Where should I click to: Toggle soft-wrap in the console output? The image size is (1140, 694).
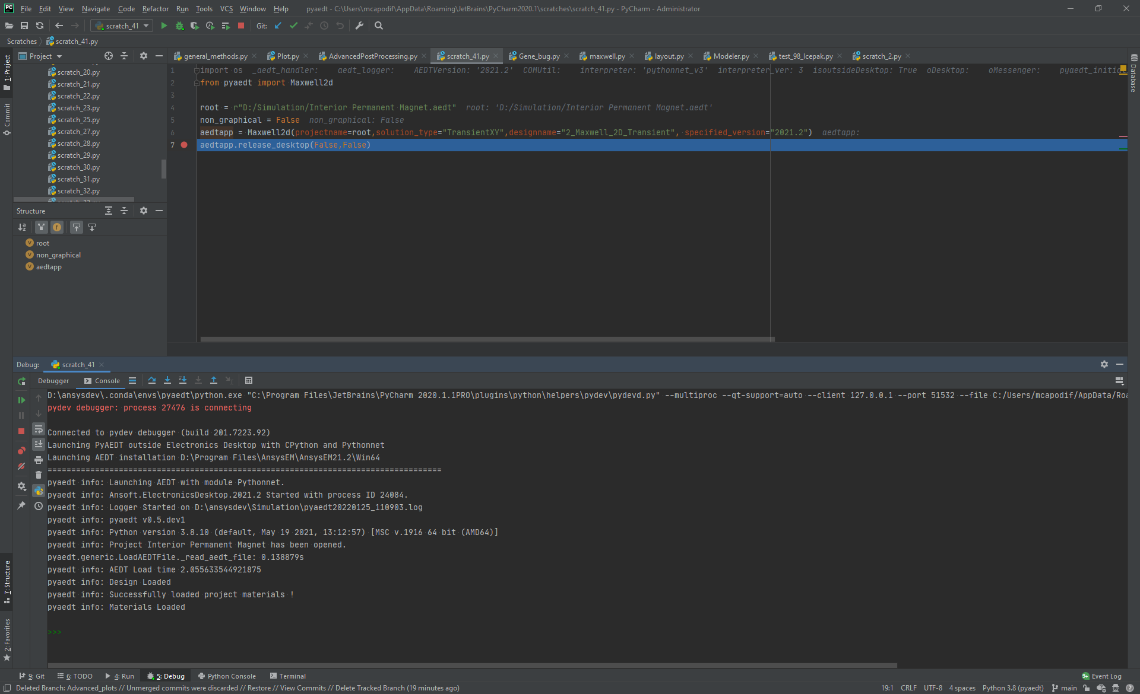pos(39,429)
